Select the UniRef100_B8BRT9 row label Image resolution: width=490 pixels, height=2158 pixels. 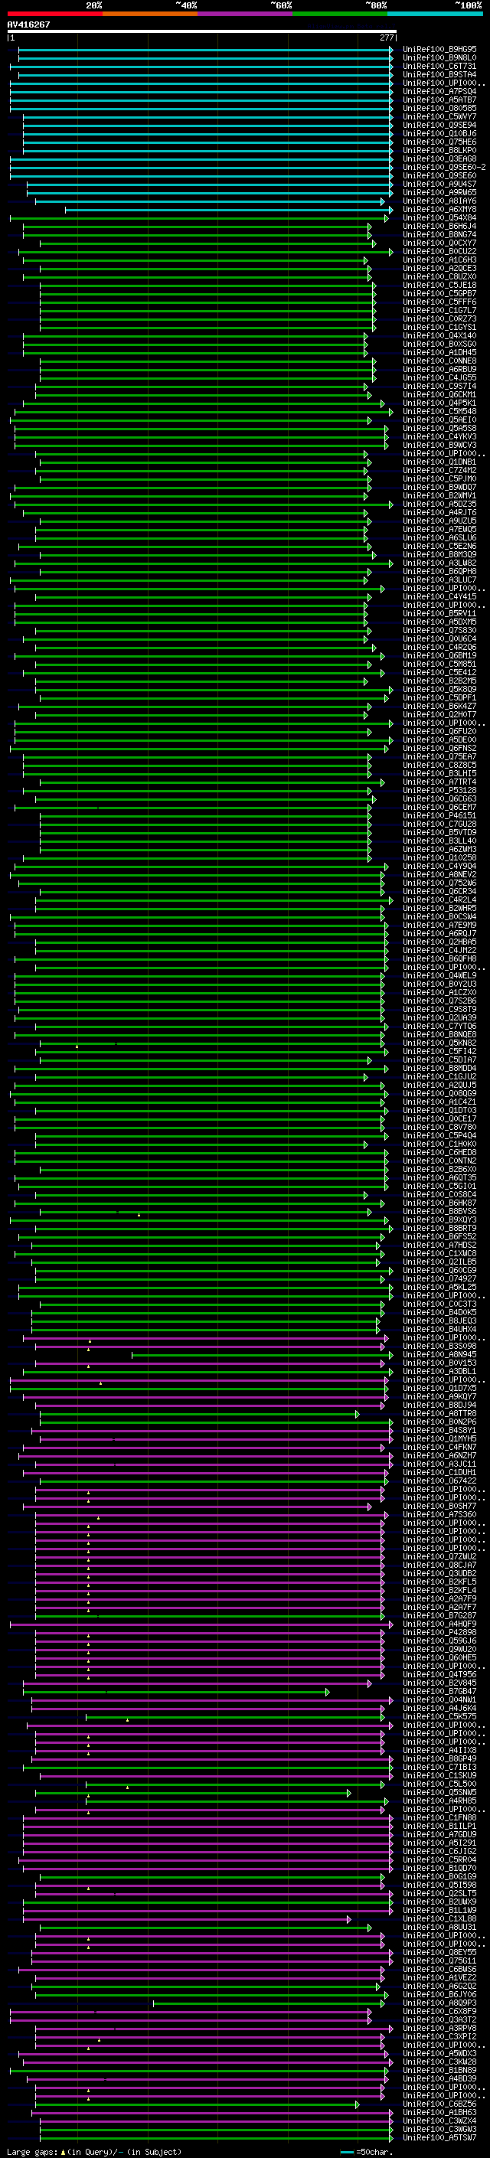[439, 1228]
